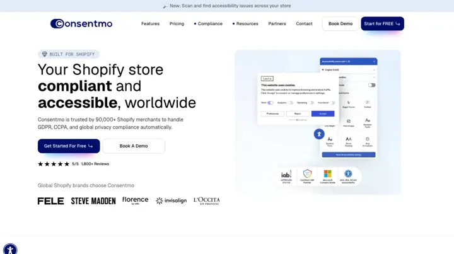Click the ADA, EEA, WCAG accessibility badge
This screenshot has height=254, width=454.
pos(348,176)
